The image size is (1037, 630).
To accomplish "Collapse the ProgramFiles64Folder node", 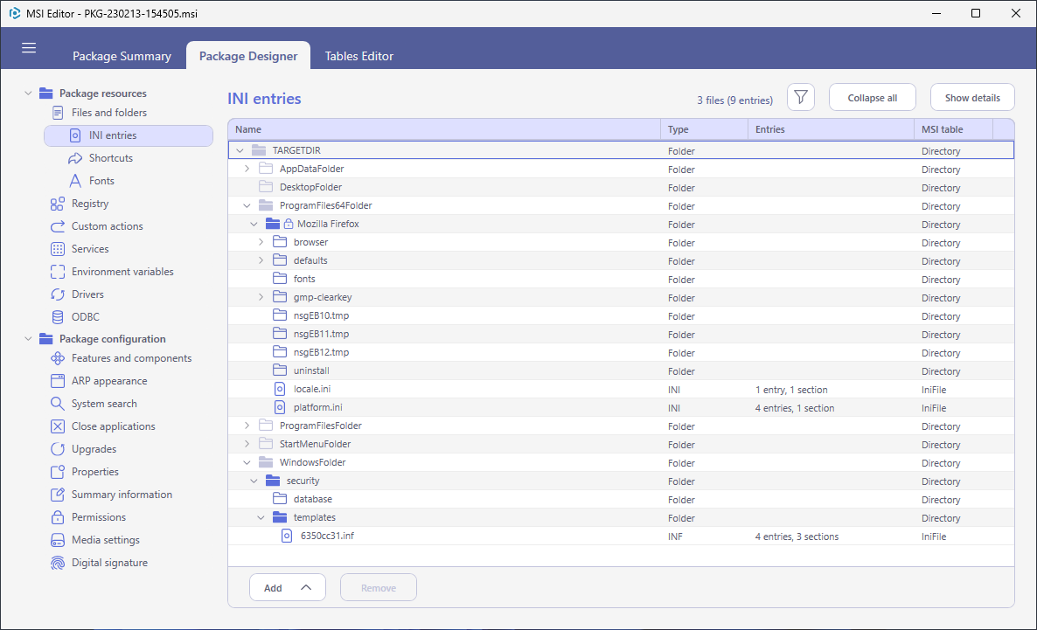I will pos(247,205).
